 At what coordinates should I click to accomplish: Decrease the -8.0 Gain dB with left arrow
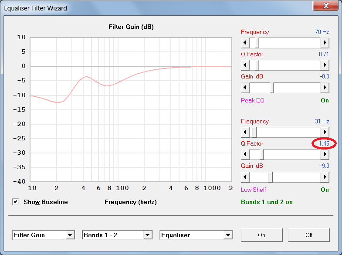[245, 88]
